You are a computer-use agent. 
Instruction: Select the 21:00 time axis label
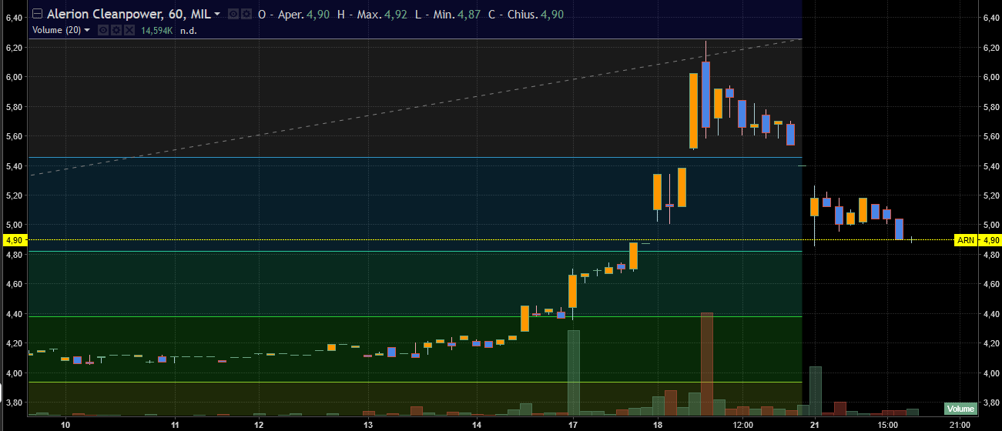[960, 424]
